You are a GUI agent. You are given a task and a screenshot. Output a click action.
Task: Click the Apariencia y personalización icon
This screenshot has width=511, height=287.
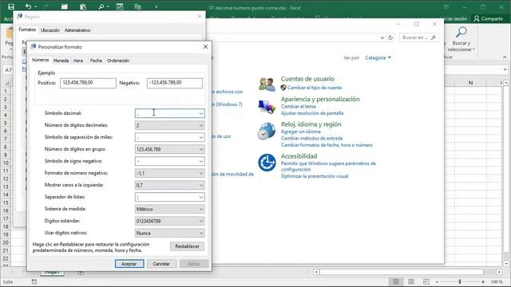(267, 107)
